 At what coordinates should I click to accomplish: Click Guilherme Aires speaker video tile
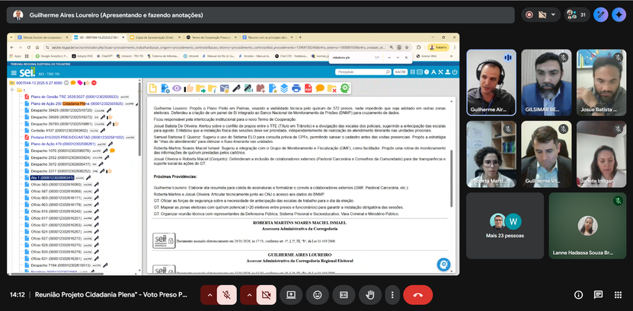[x=491, y=83]
